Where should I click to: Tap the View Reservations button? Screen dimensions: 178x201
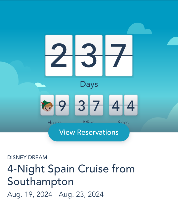89,132
